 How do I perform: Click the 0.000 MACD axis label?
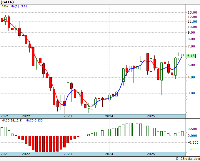192,136
